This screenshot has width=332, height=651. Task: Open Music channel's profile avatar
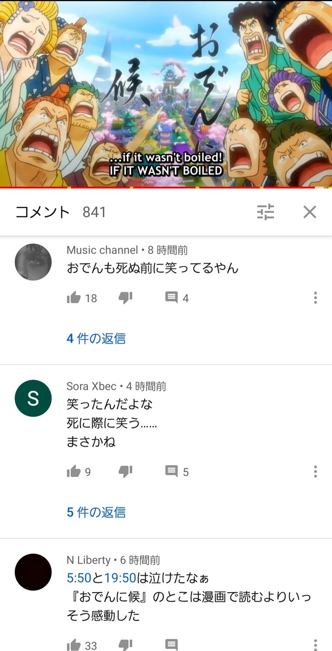pyautogui.click(x=33, y=262)
